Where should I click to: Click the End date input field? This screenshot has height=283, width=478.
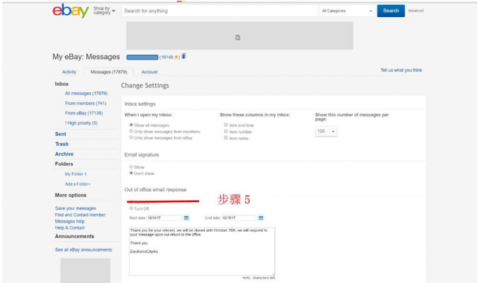coord(239,218)
